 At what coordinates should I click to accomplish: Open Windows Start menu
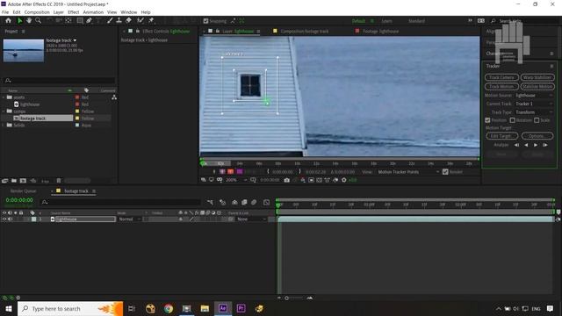[8, 308]
